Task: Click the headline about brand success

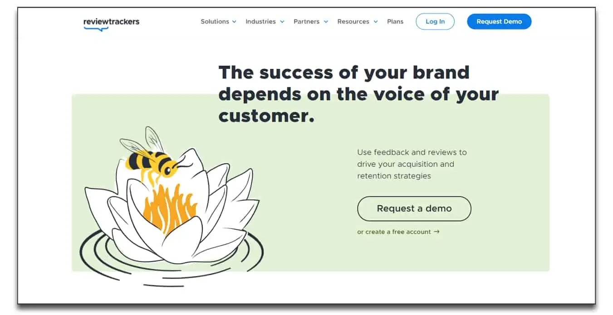Action: pyautogui.click(x=358, y=94)
